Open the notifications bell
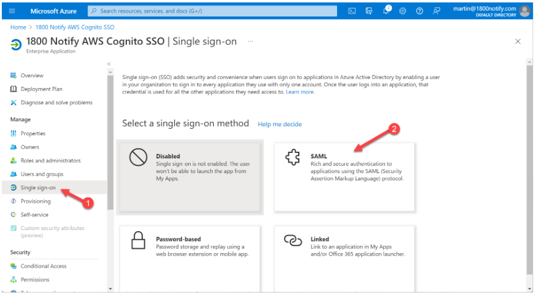The height and width of the screenshot is (298, 535). (386, 10)
